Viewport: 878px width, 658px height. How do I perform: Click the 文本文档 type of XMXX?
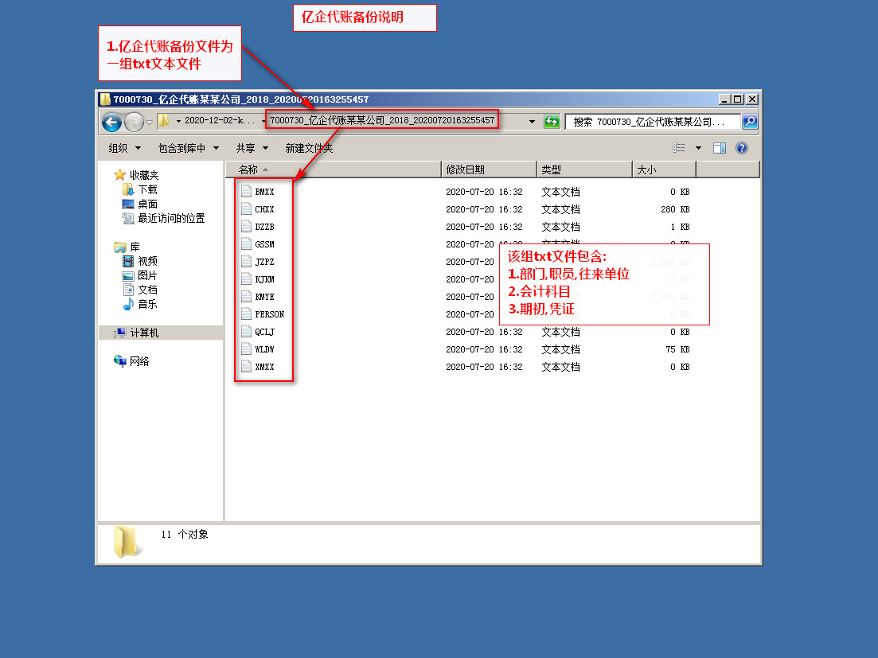(x=560, y=367)
